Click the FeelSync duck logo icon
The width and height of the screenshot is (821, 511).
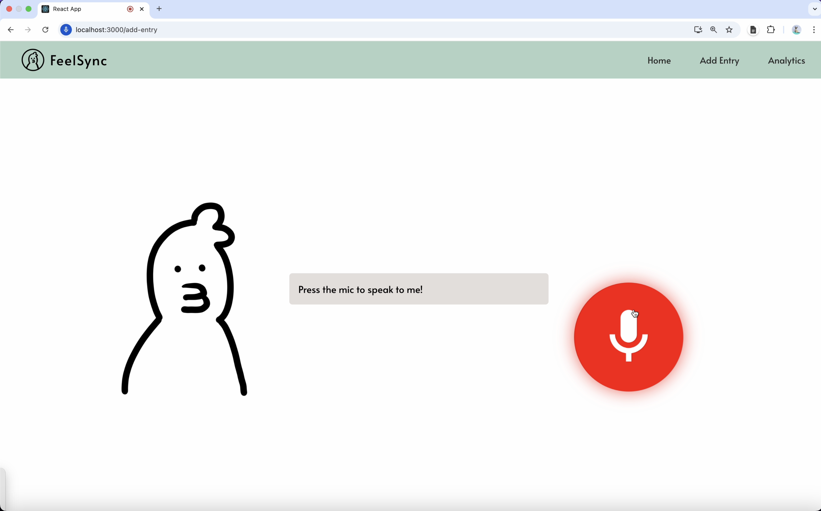pyautogui.click(x=33, y=60)
